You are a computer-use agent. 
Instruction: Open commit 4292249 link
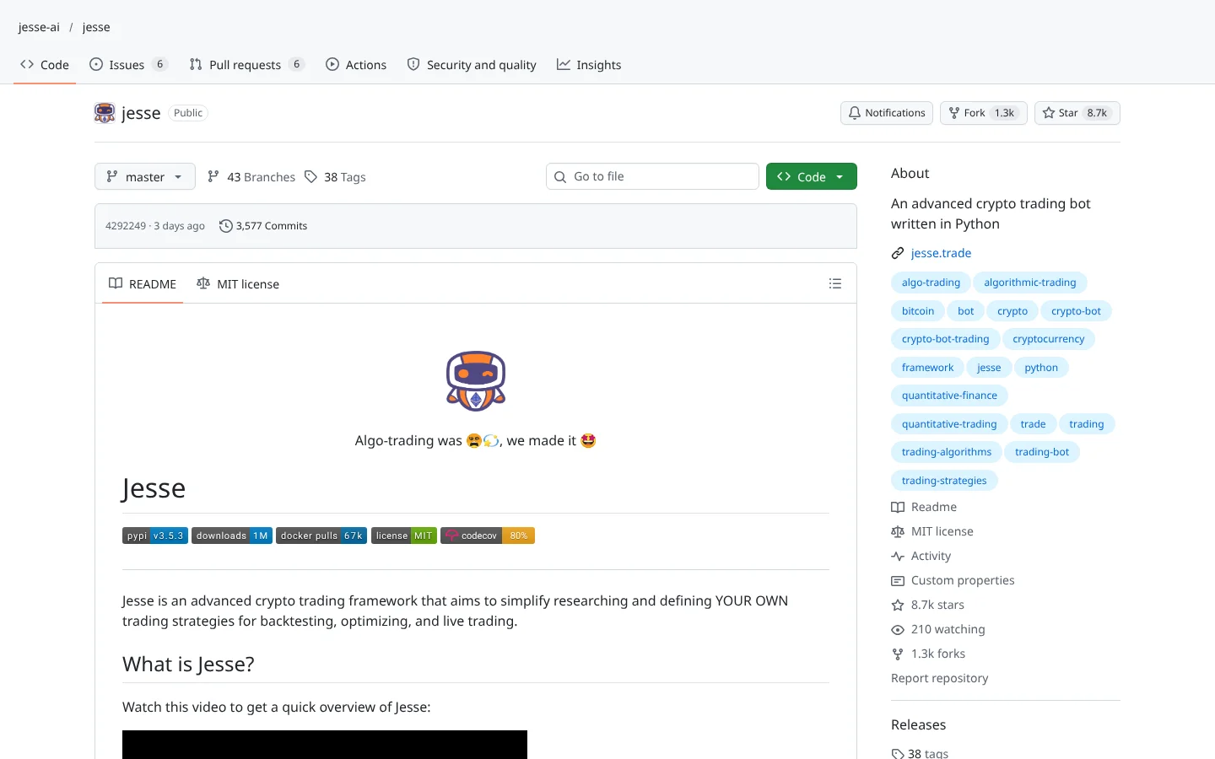126,226
